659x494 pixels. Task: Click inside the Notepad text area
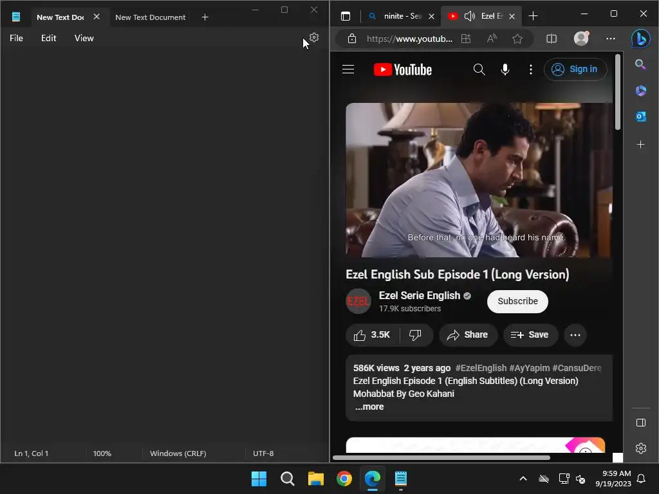[164, 245]
